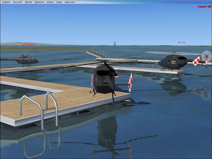Image resolution: width=212 pixels, height=159 pixels.
Task: Click the metal ladder handrails on the dock
Action: click(40, 106)
